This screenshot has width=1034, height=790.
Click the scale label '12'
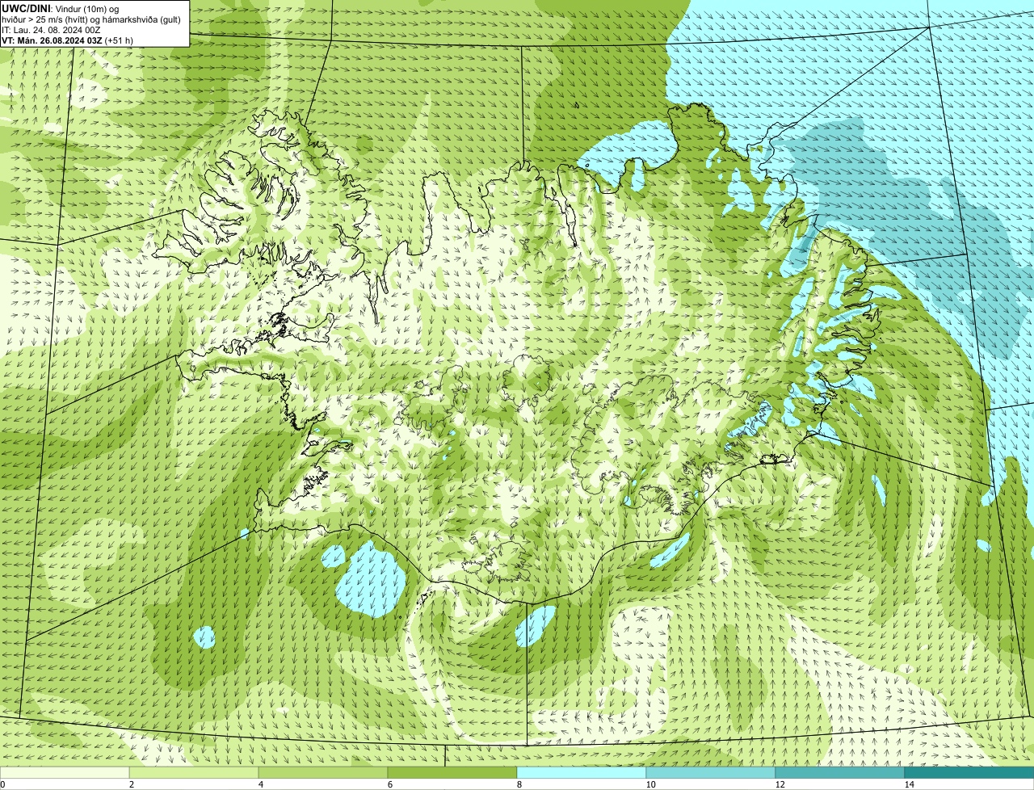coord(780,784)
